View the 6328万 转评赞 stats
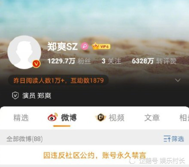This screenshot has width=189, height=167. click(x=154, y=61)
